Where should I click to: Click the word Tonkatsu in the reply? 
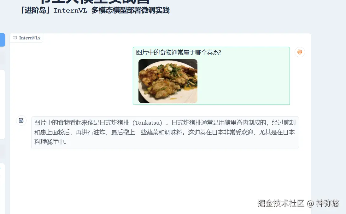(147, 123)
